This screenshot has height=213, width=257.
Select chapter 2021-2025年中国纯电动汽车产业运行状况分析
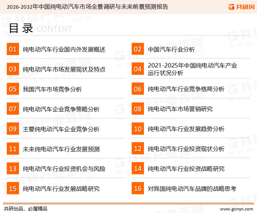point(192,69)
